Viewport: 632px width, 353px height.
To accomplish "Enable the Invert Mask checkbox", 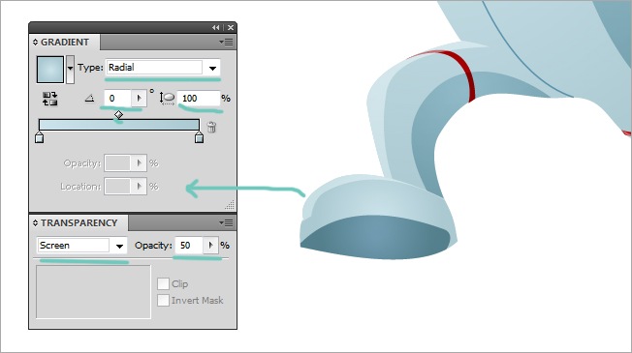I will tap(163, 301).
